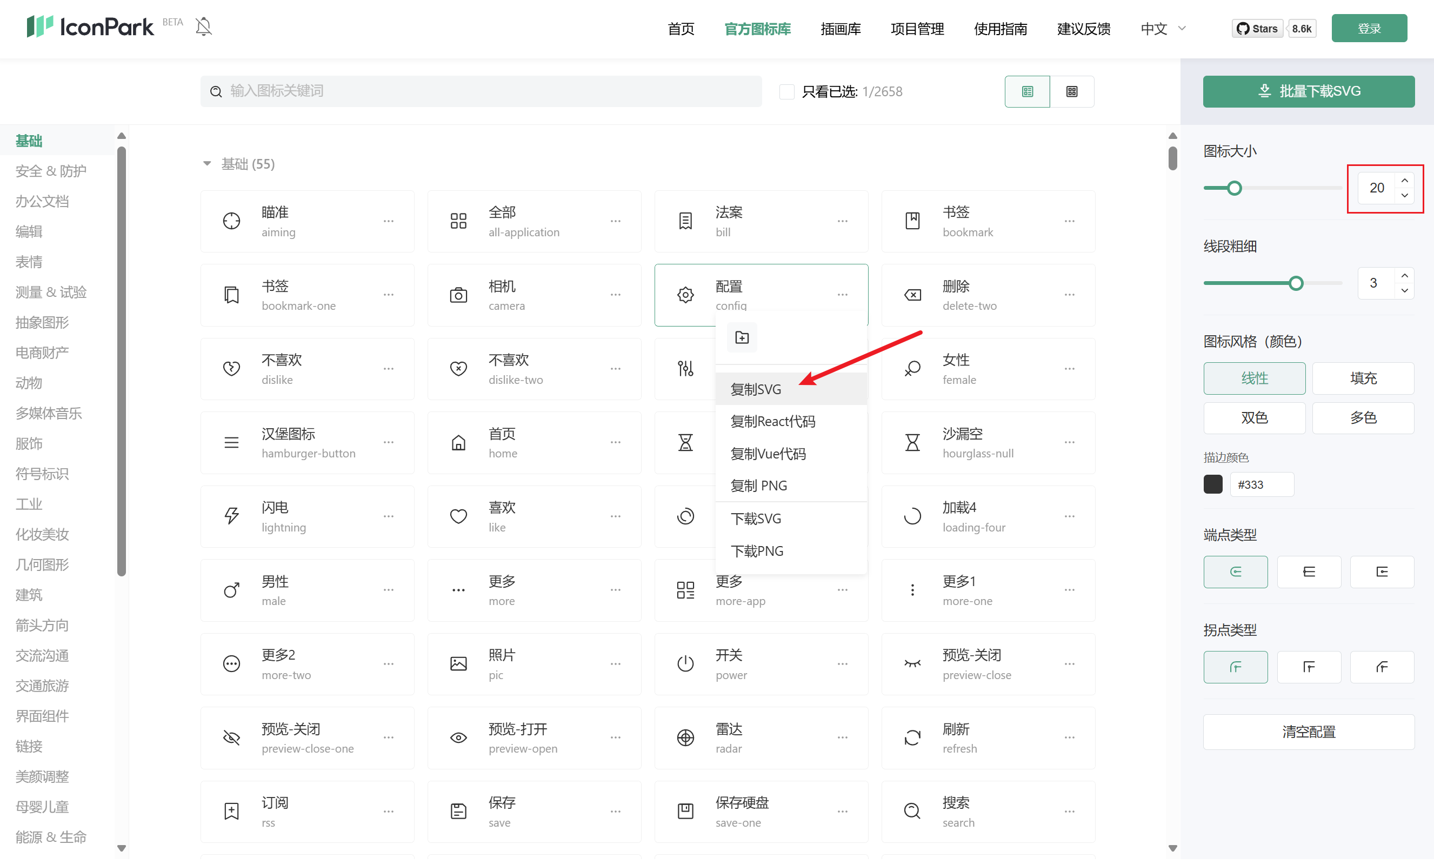Choose 复制SVG from the context menu
This screenshot has height=864, width=1434.
[x=756, y=389]
